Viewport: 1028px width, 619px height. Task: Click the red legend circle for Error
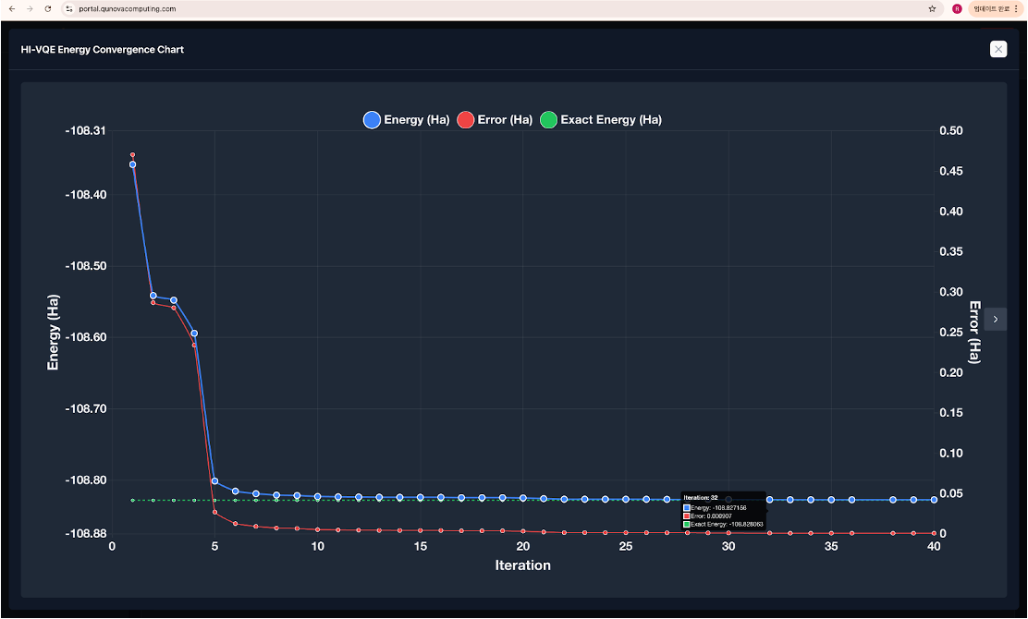(x=466, y=120)
